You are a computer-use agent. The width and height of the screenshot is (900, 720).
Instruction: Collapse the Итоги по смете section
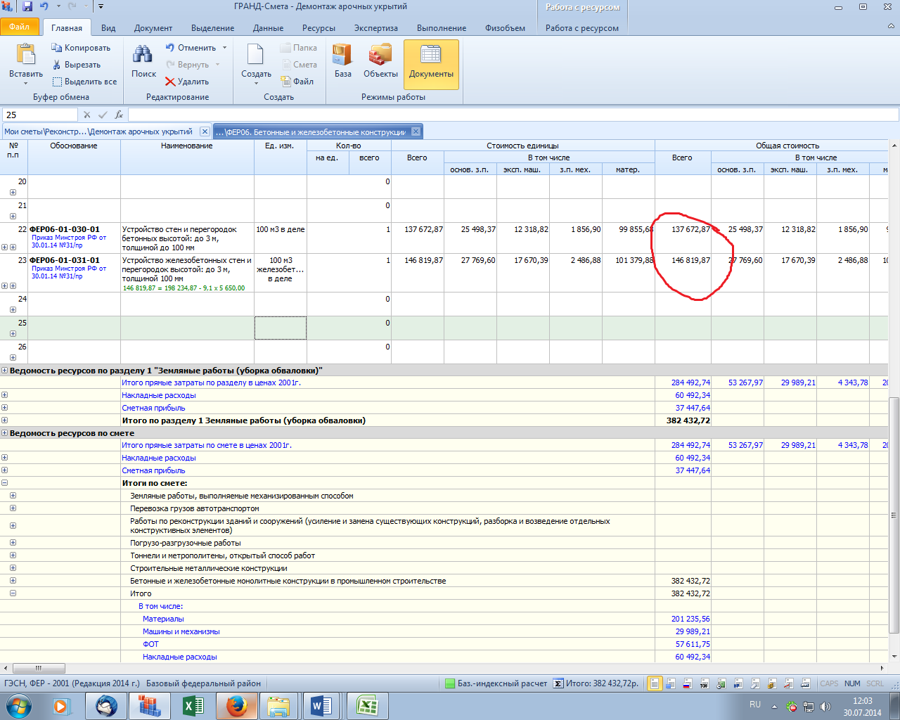coord(5,483)
